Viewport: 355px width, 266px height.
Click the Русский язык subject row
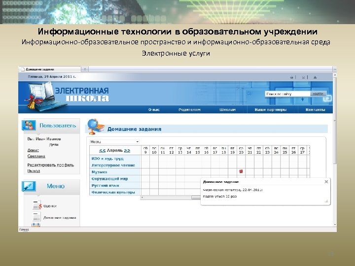click(x=115, y=186)
